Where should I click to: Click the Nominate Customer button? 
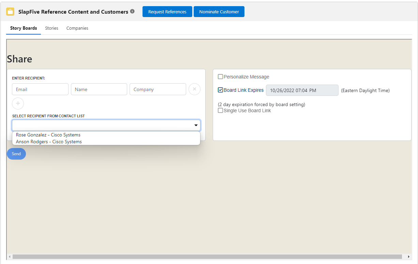pyautogui.click(x=219, y=11)
